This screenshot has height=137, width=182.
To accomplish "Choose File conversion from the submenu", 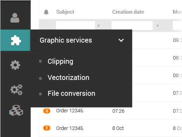I will (x=71, y=93).
